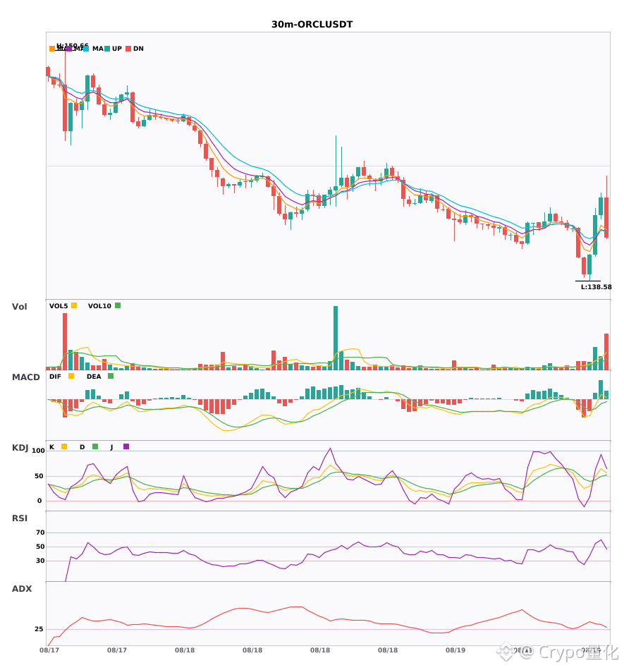
Task: Click the yellow VOL5 legend swatch
Action: coord(74,305)
